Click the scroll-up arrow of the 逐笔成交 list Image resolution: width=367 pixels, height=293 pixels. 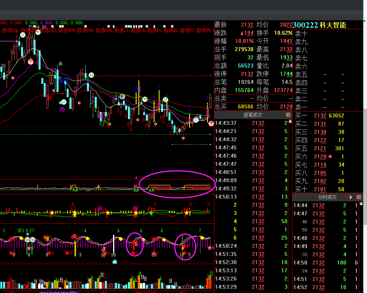290,121
